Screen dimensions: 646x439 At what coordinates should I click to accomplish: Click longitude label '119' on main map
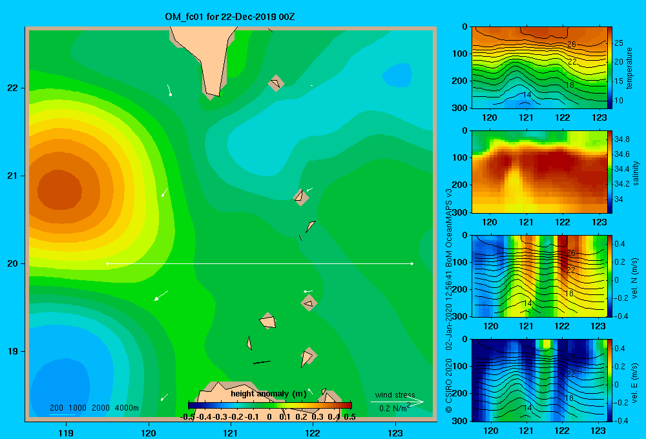point(67,433)
